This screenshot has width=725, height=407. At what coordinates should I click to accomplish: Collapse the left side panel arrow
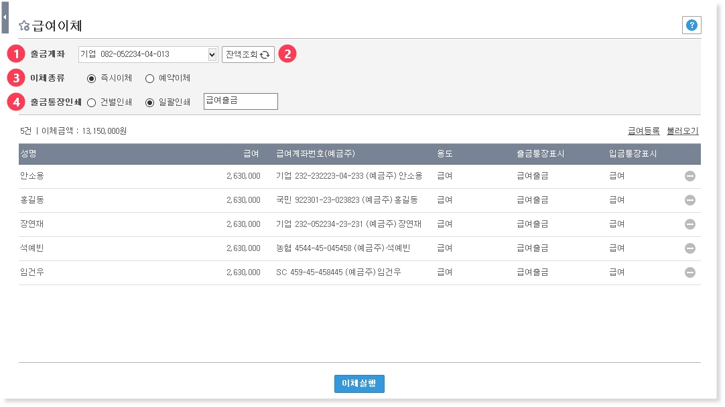tap(5, 17)
